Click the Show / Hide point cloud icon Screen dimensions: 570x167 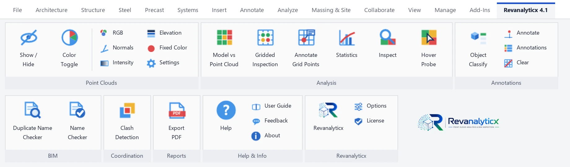pyautogui.click(x=28, y=38)
